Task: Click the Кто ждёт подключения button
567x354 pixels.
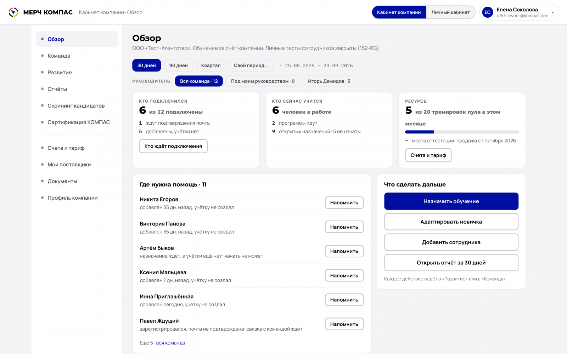Action: tap(173, 146)
